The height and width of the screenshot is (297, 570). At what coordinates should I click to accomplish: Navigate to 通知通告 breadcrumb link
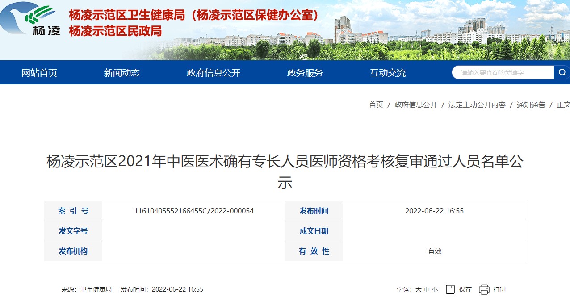(531, 105)
